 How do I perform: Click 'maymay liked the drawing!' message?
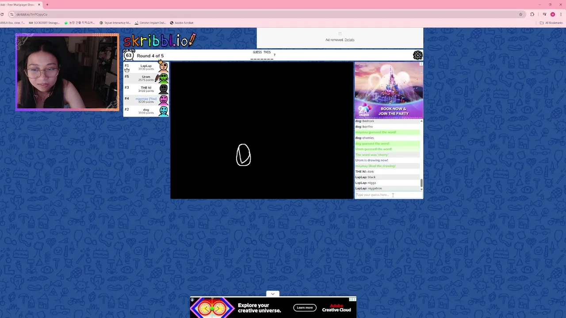click(375, 166)
